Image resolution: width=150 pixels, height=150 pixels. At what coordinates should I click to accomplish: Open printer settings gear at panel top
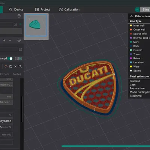click(x=19, y=16)
